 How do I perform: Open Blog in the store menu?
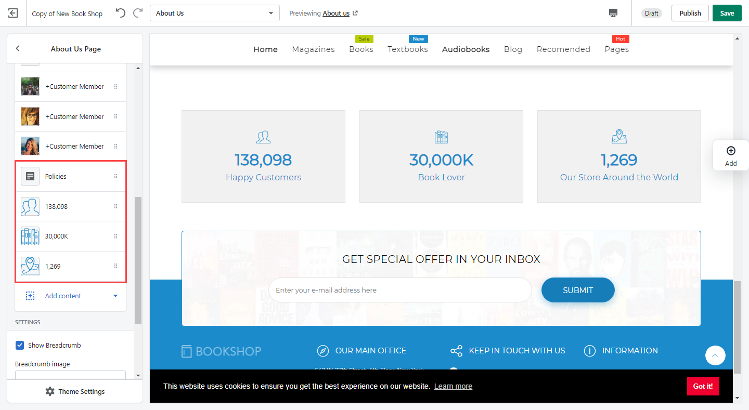click(x=513, y=49)
